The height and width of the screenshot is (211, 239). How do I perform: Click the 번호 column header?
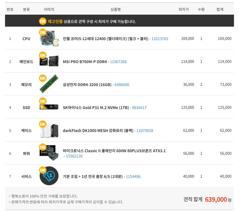(x=10, y=10)
